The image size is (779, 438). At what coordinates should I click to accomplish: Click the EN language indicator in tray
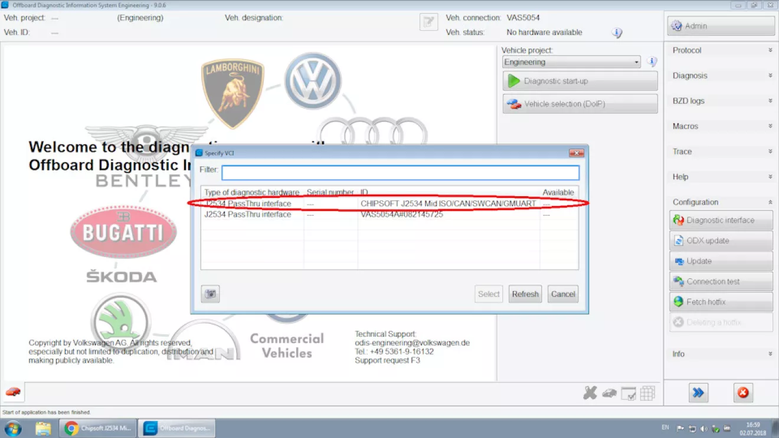click(665, 428)
